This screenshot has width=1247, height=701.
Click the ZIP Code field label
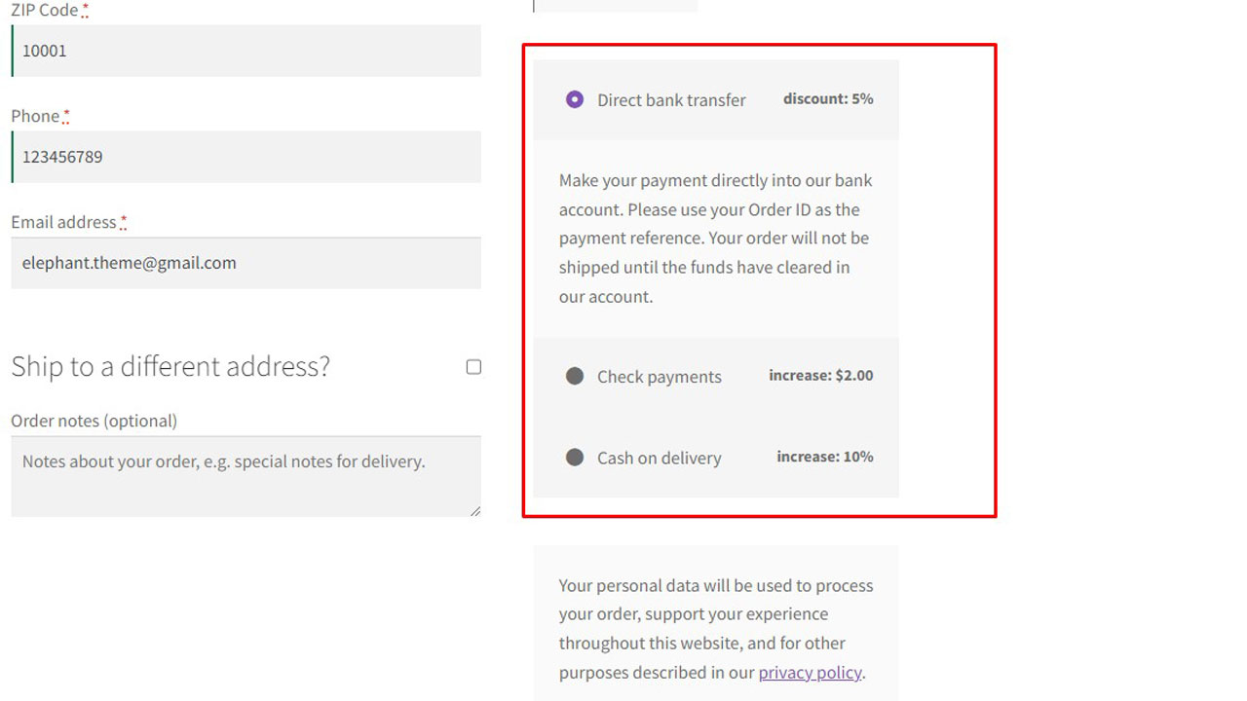tap(44, 10)
